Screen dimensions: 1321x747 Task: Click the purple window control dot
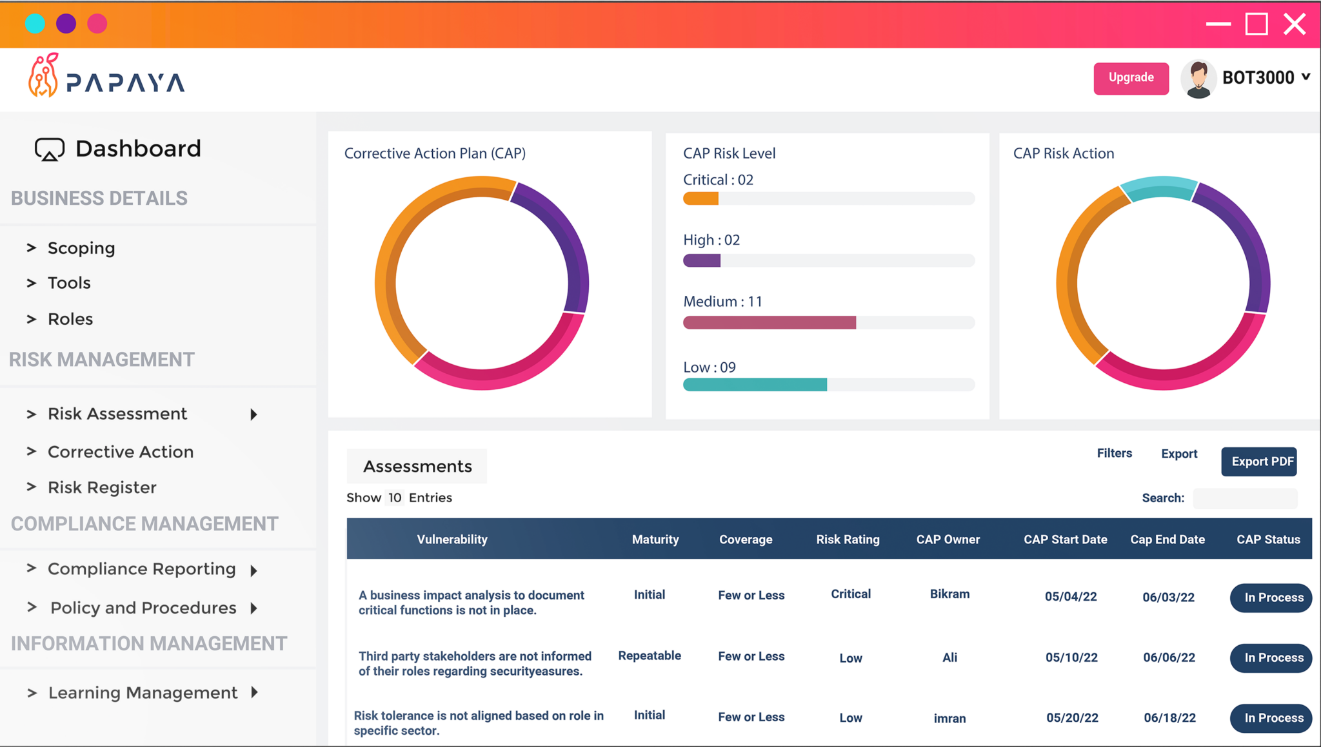click(66, 23)
